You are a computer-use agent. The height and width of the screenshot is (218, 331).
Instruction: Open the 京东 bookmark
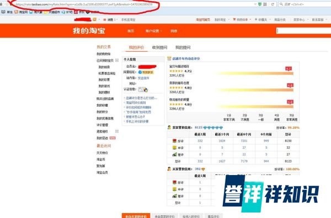tap(79, 12)
